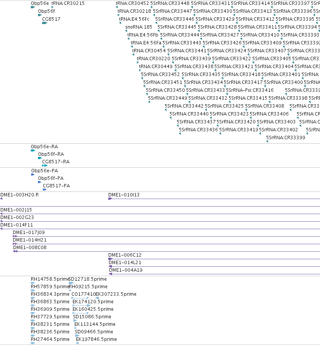Select the SD09466.5prime EST label
320x345 pixels.
coord(94,332)
